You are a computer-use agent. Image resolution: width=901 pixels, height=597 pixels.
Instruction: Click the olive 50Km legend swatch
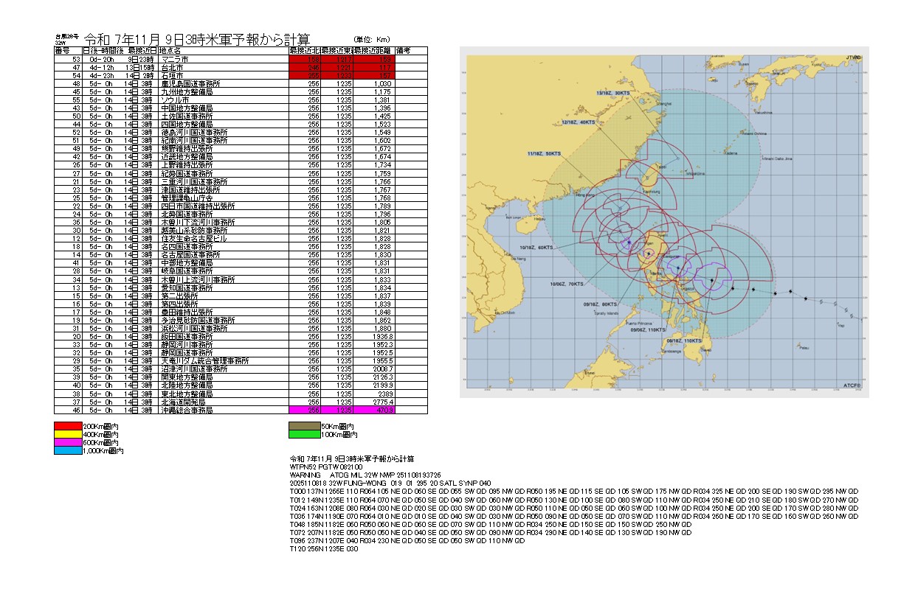(305, 426)
